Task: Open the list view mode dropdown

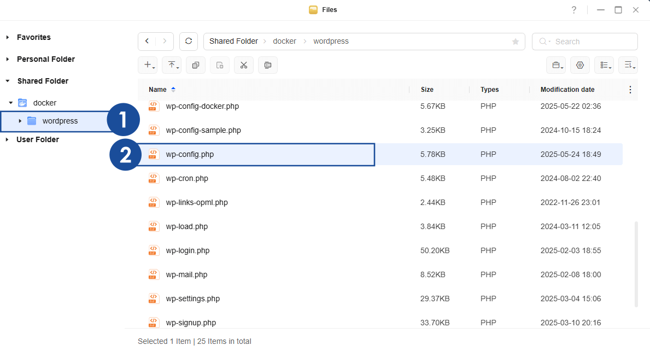Action: pyautogui.click(x=604, y=65)
